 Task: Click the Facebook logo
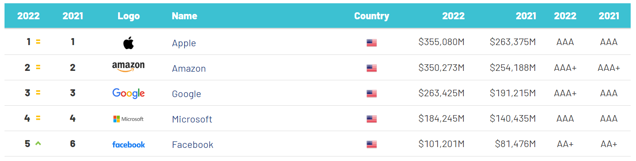(128, 144)
